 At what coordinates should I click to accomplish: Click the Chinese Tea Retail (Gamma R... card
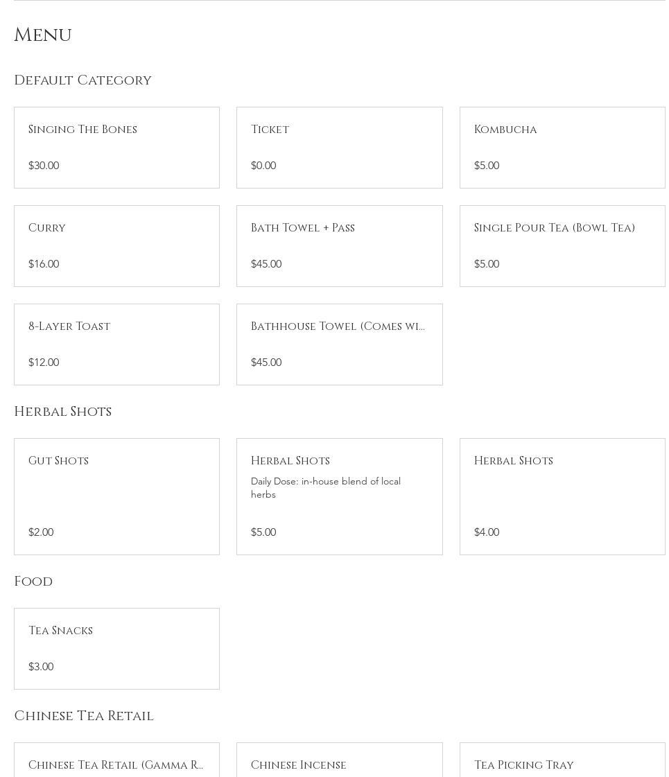(116, 764)
